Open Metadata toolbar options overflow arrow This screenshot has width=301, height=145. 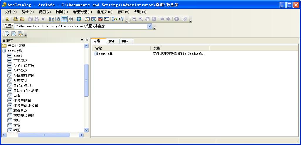coord(26,35)
